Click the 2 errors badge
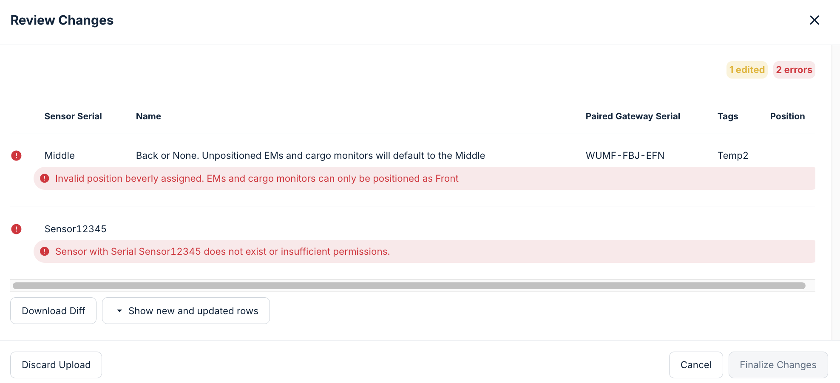Screen dimensions: 840x383 794,70
